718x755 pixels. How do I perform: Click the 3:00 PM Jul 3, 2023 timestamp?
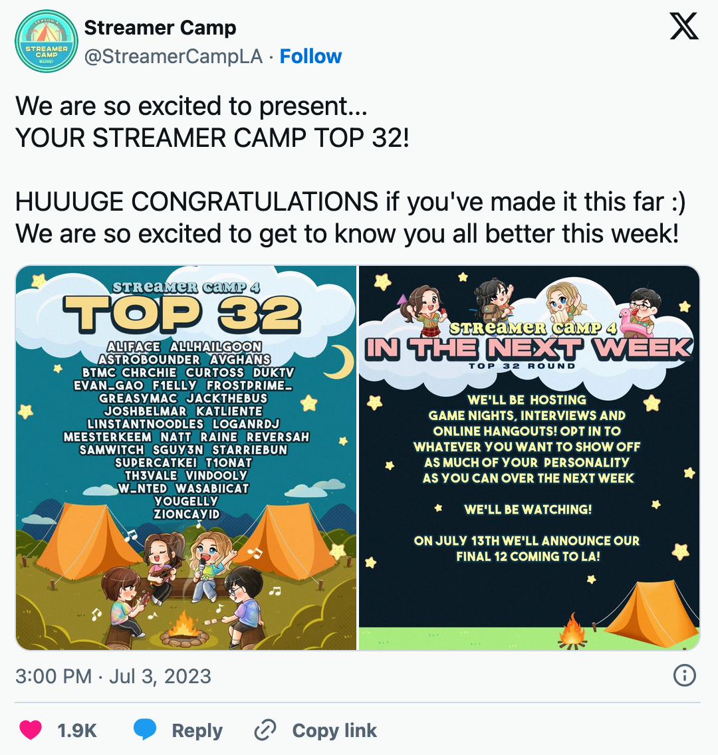[x=113, y=676]
